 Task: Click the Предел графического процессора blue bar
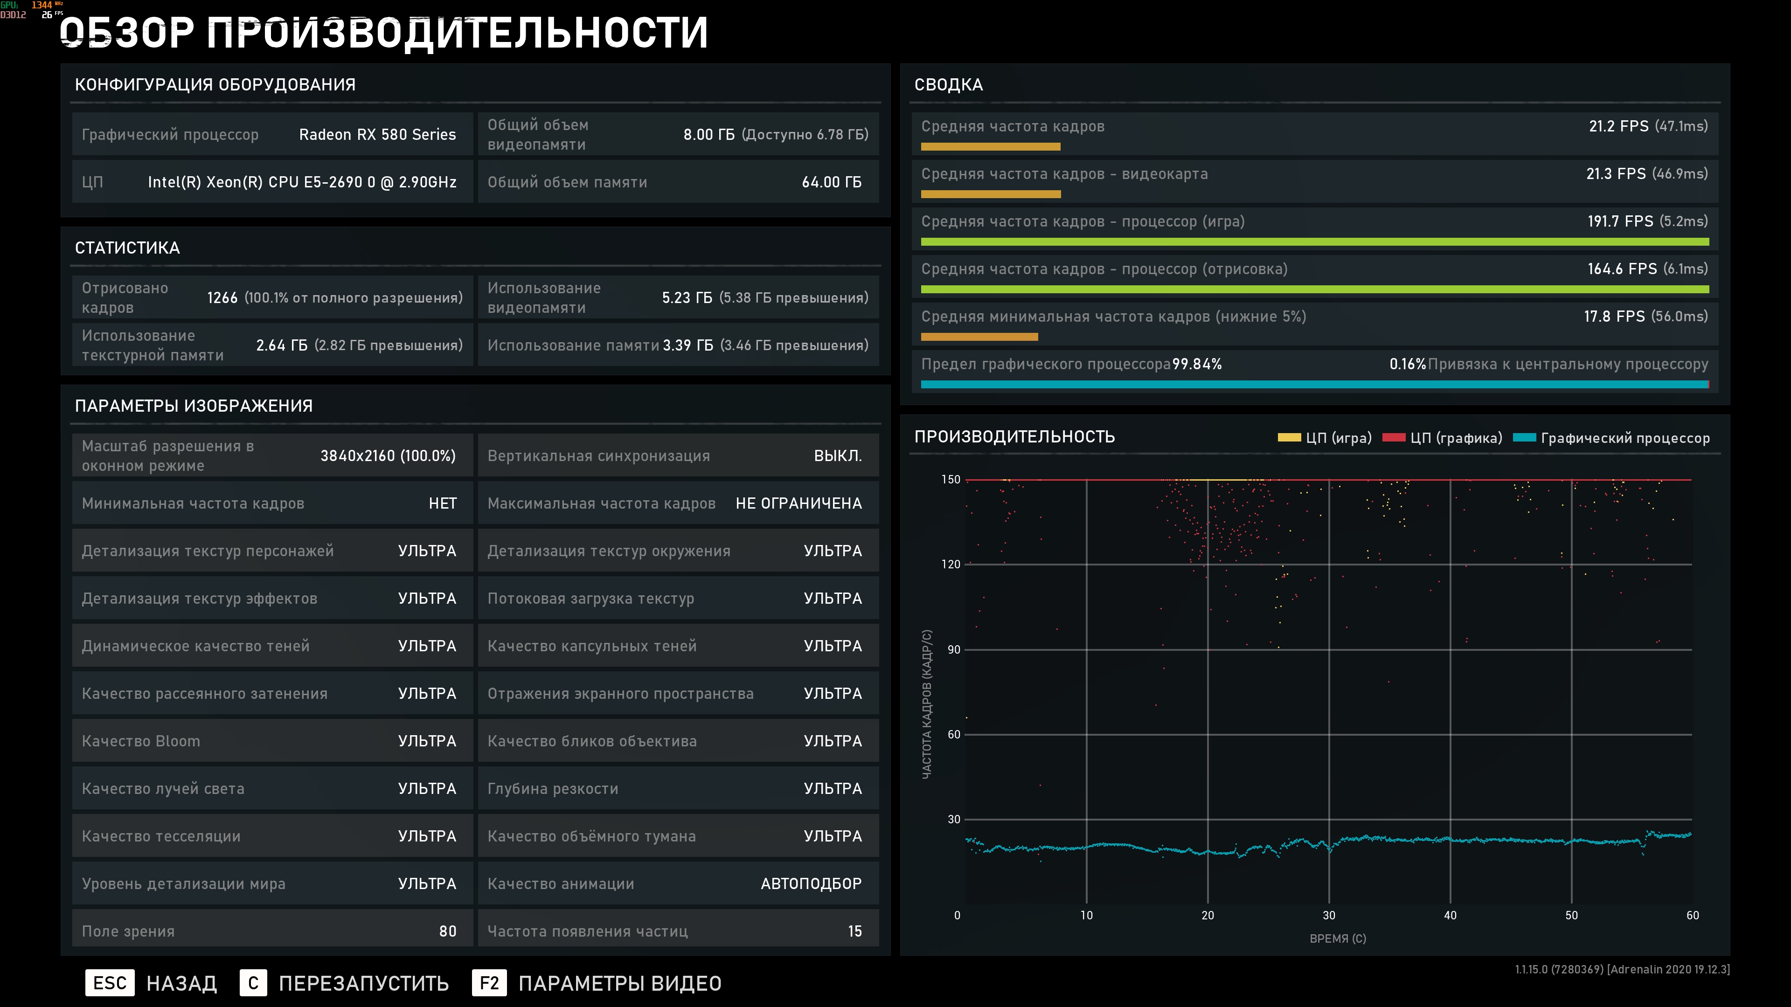click(x=1314, y=384)
